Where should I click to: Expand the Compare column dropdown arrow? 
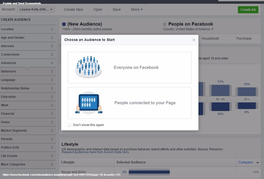click(257, 162)
